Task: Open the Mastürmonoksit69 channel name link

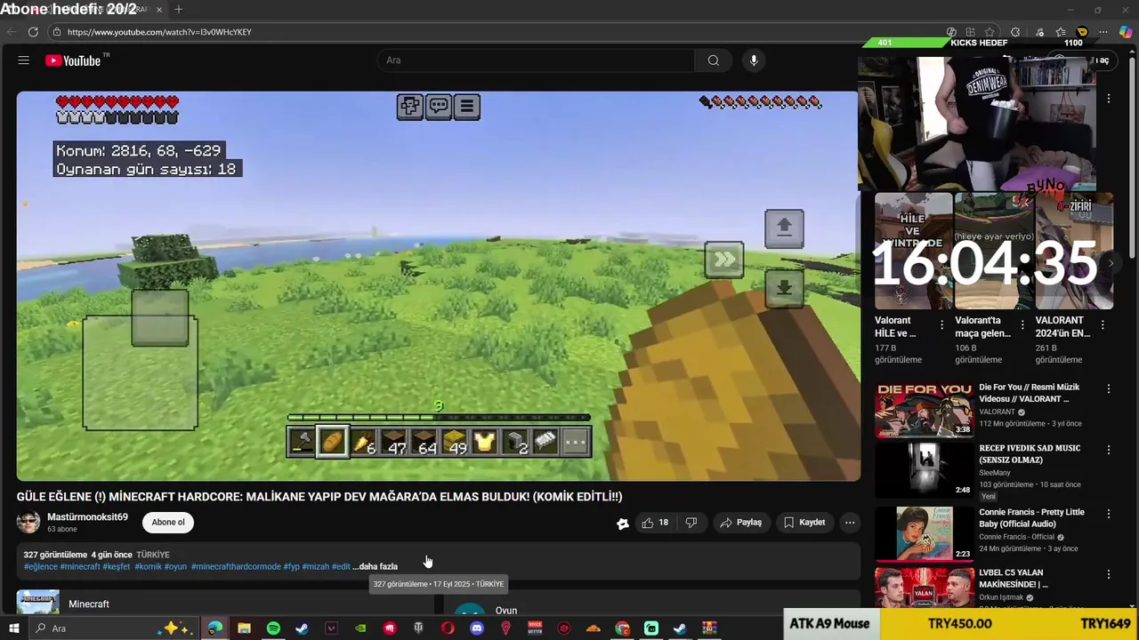Action: (x=87, y=516)
